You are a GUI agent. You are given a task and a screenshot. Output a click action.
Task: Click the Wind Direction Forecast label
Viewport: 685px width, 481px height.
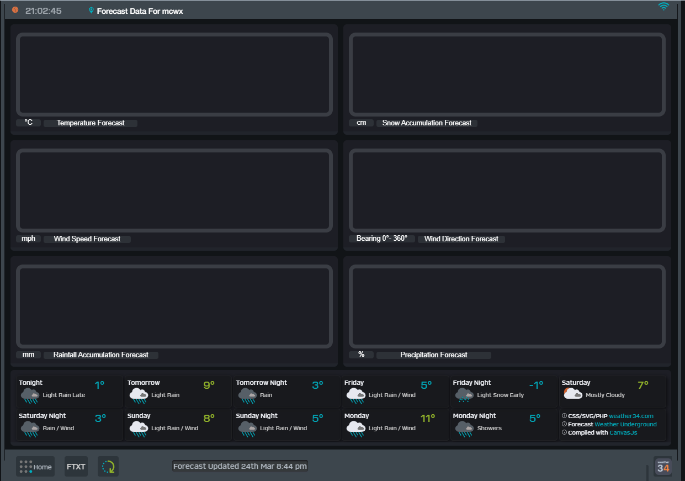461,239
